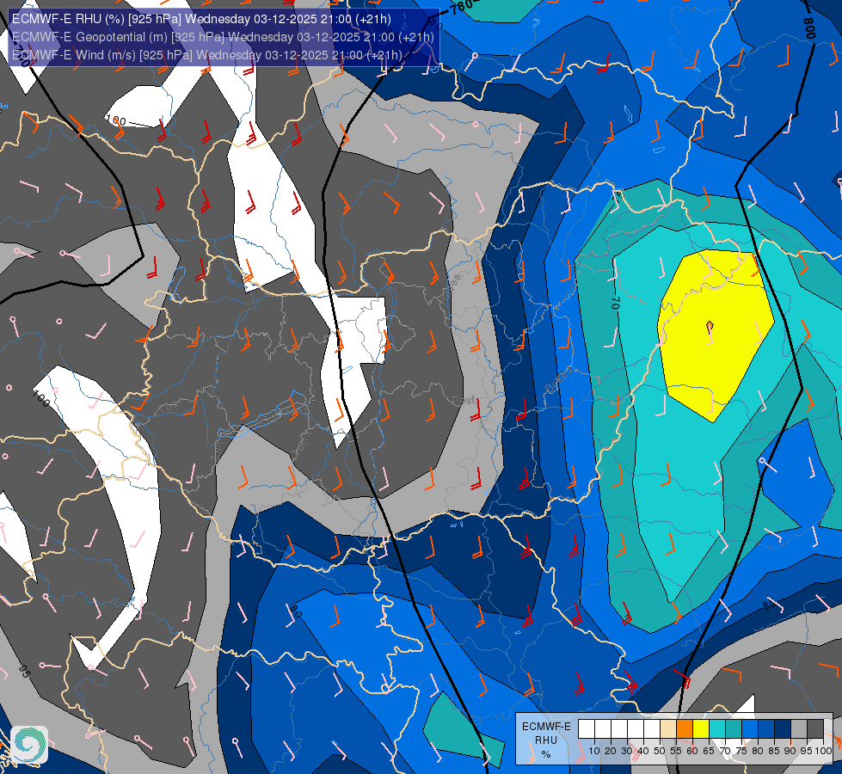This screenshot has width=842, height=774.
Task: Click the yellow 60-65% legend swatch
Action: (701, 729)
